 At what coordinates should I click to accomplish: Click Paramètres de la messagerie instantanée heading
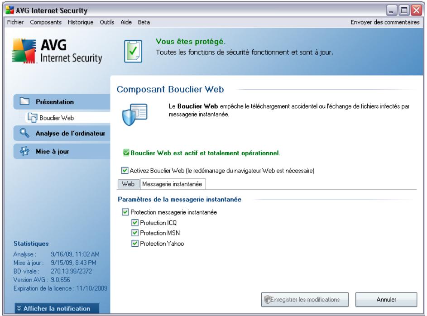tap(179, 200)
